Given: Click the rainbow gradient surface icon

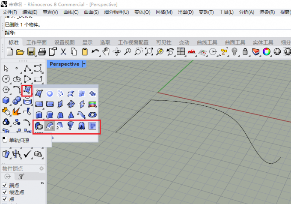Looking at the screenshot, I should (x=92, y=104).
